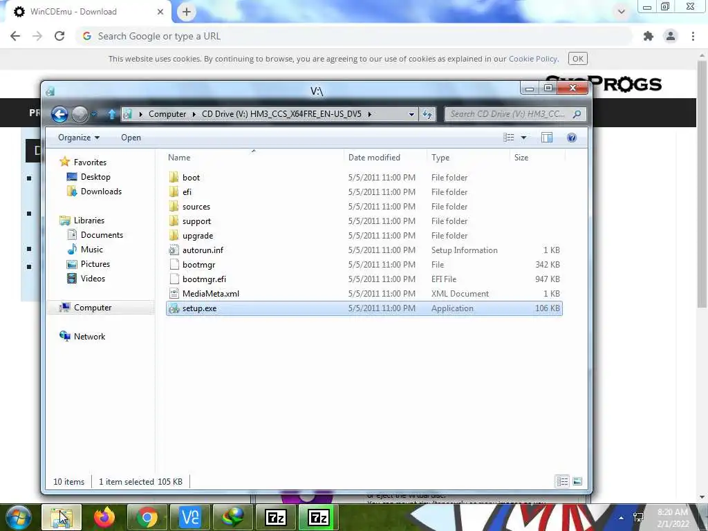Click Windows Explorer taskbar icon
Image resolution: width=708 pixels, height=531 pixels.
[62, 517]
